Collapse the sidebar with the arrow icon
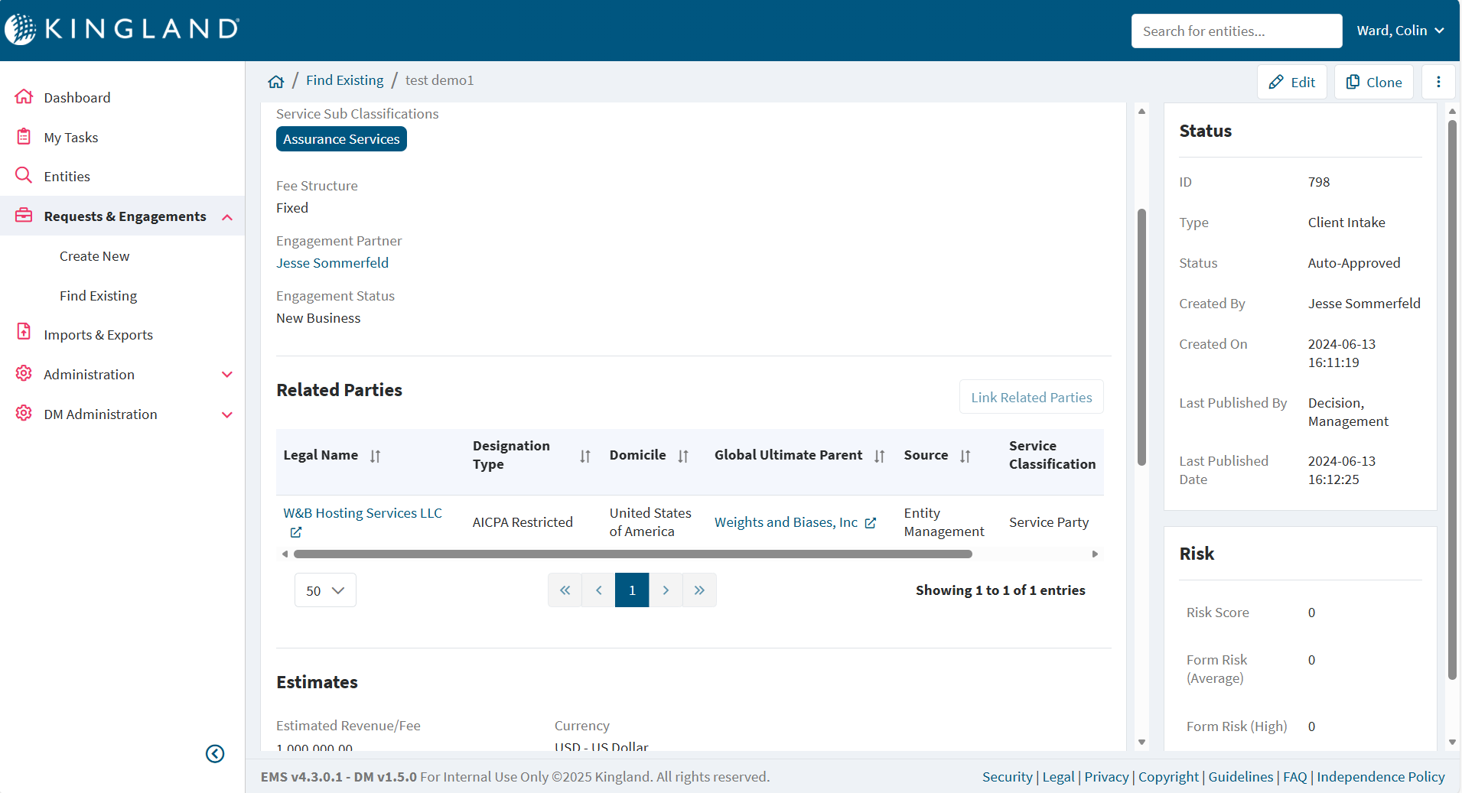1462x793 pixels. click(x=215, y=754)
